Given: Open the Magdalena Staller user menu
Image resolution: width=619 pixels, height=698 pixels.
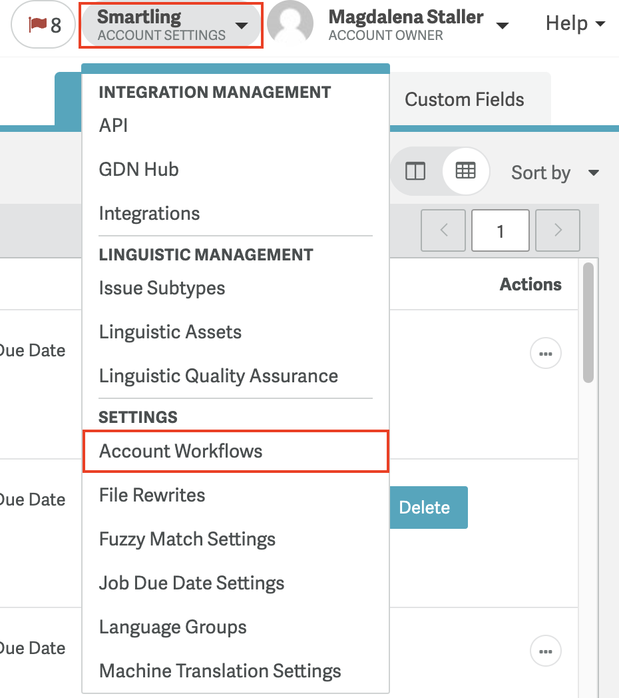Looking at the screenshot, I should [x=419, y=25].
